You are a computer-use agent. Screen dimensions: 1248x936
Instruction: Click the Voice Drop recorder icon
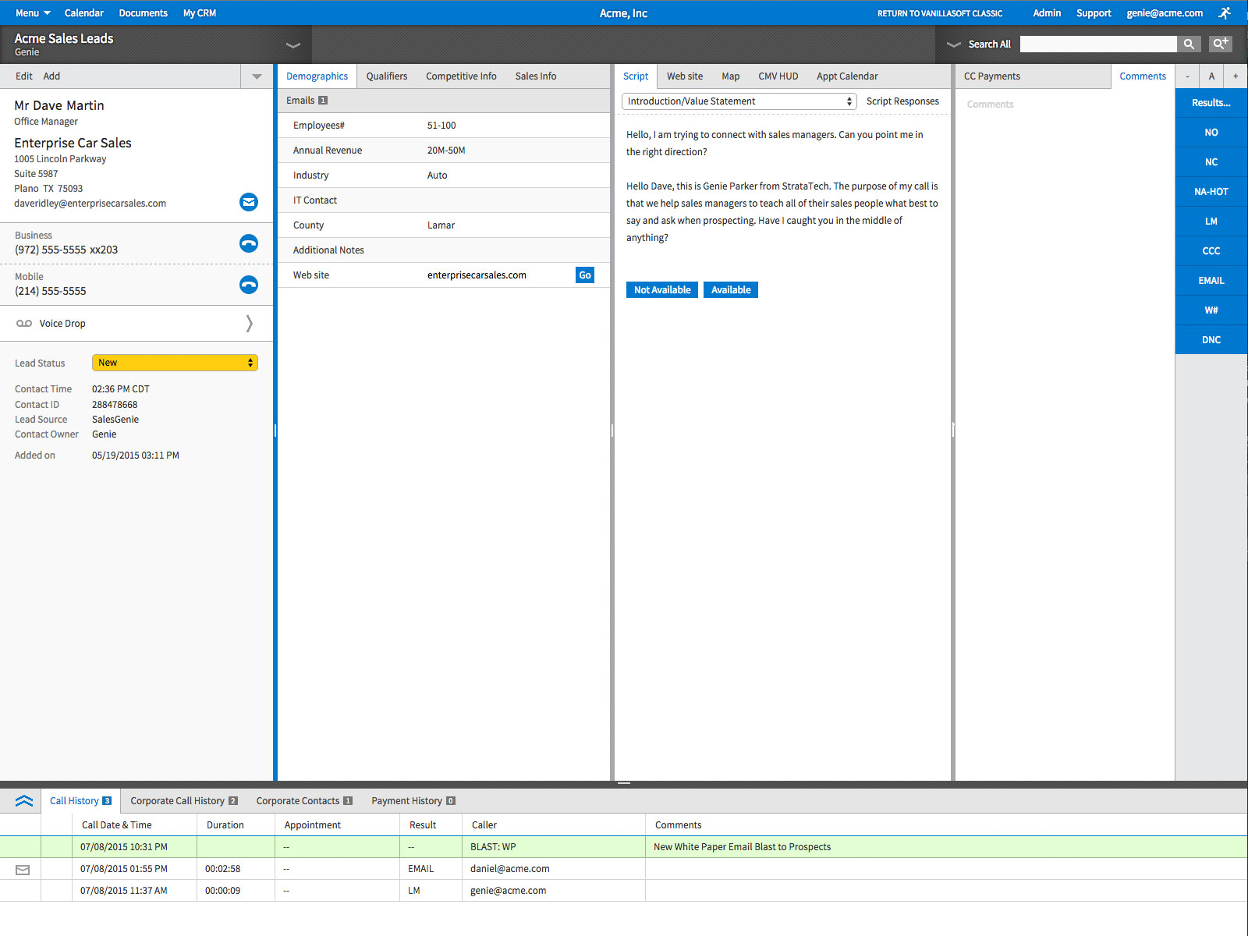pyautogui.click(x=24, y=323)
